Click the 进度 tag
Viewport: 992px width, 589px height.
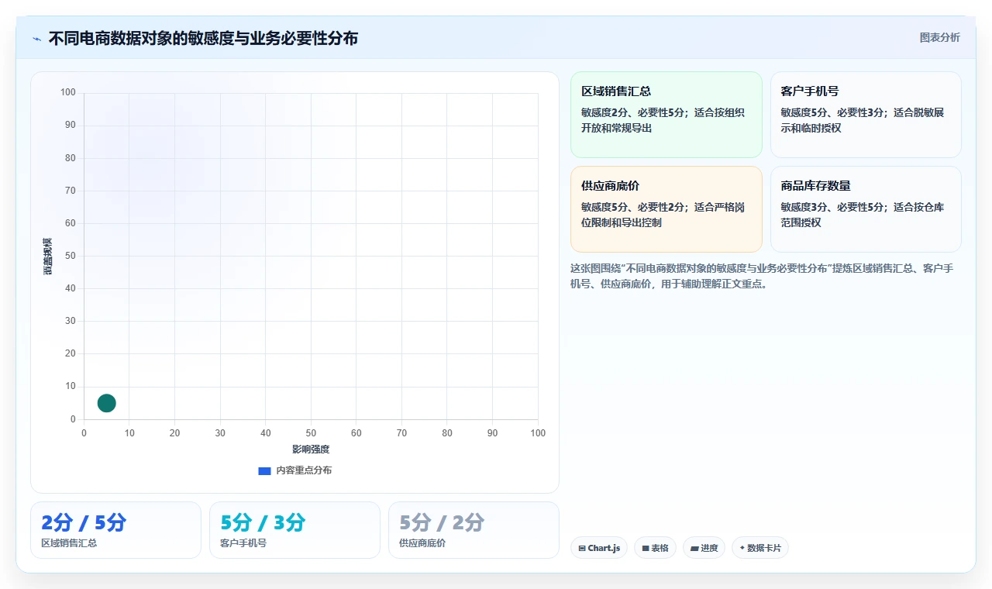[x=704, y=548]
